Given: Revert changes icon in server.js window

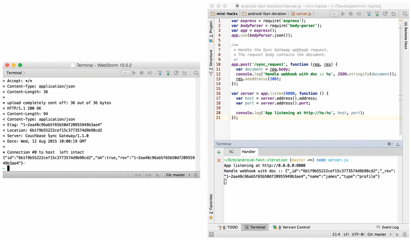Looking at the screenshot, I should coord(394,14).
